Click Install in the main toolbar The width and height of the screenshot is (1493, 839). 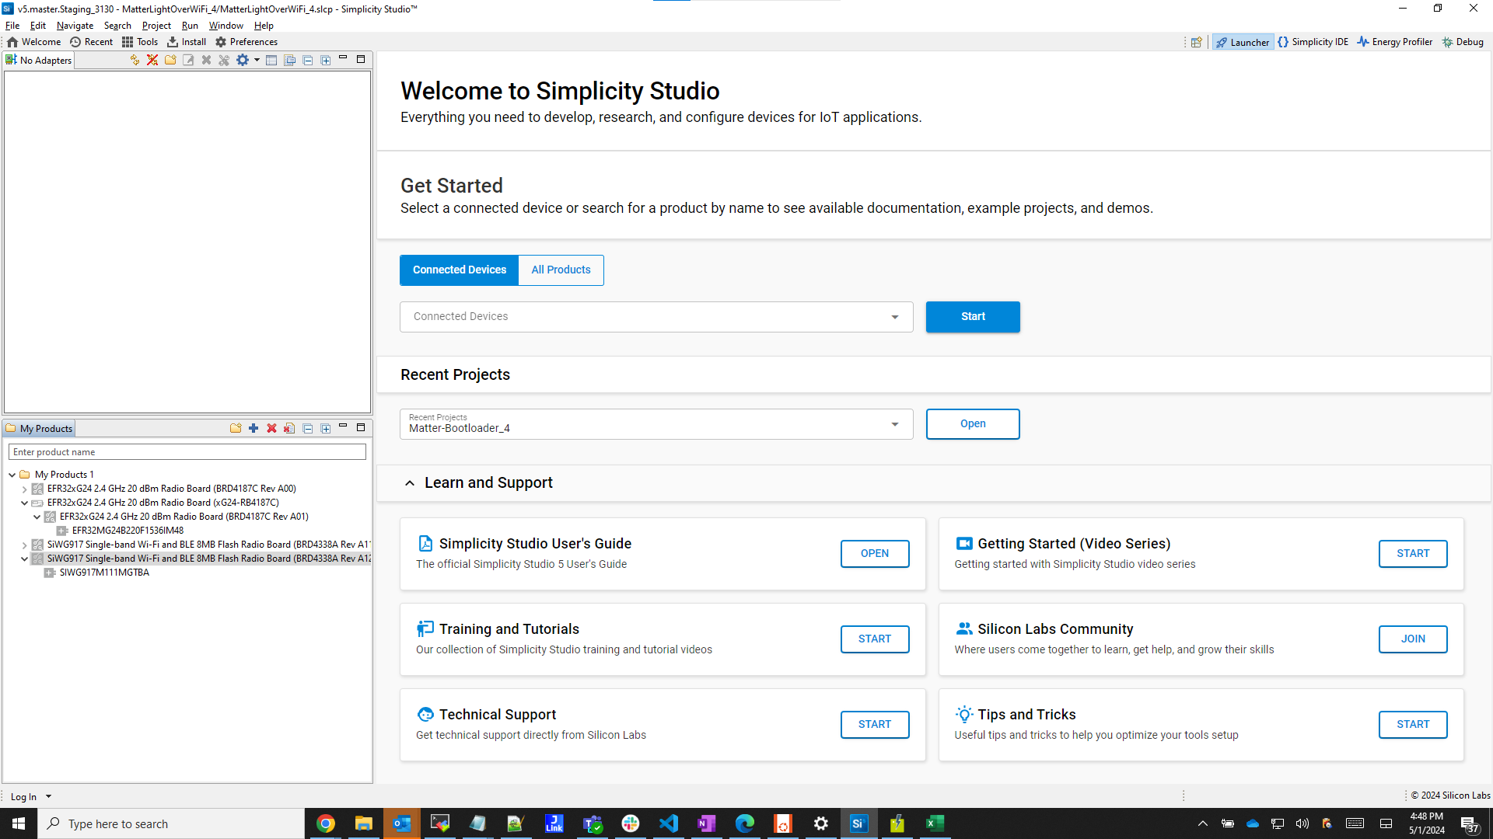tap(187, 42)
